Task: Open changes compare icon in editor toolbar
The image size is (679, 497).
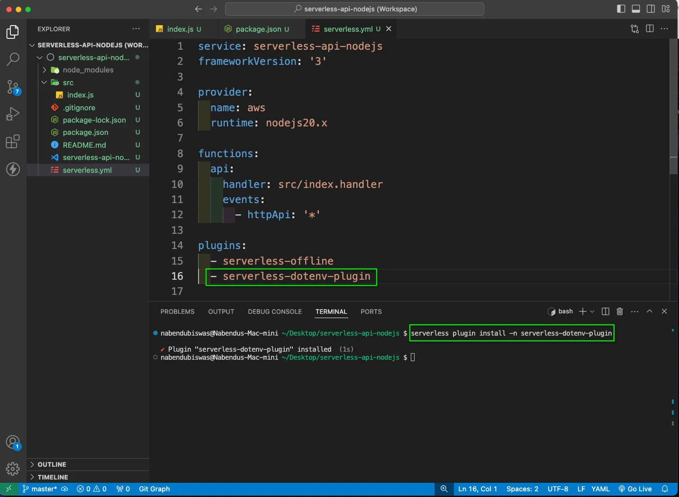Action: pyautogui.click(x=635, y=29)
